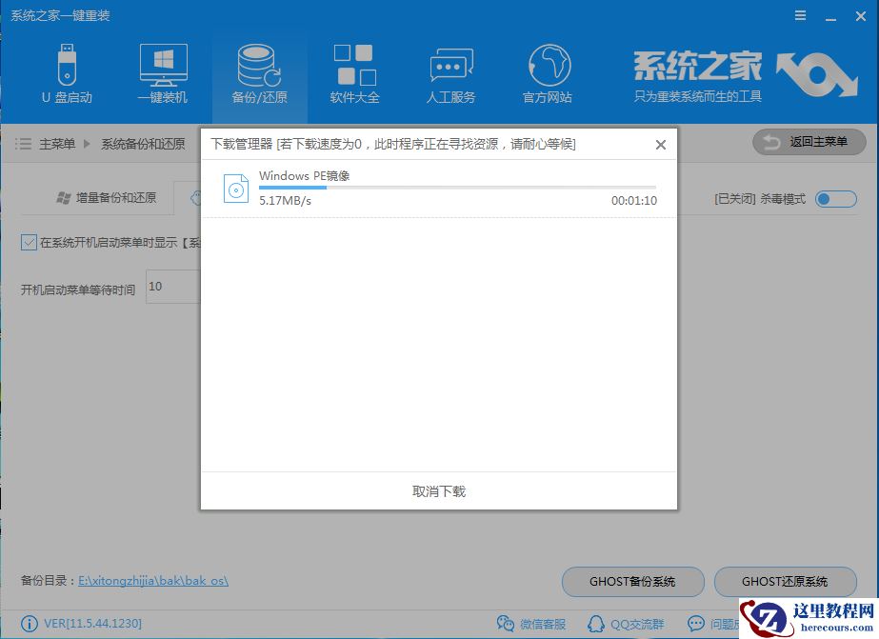Screen dimensions: 879x639
Task: Click the 备份/还原 backup tool icon
Action: [258, 71]
